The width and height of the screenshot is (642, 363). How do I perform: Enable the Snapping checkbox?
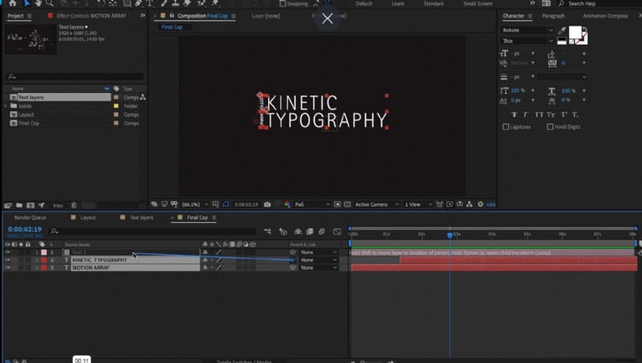[x=282, y=4]
